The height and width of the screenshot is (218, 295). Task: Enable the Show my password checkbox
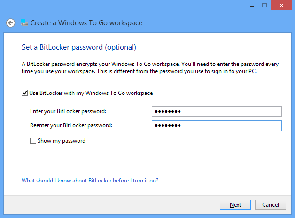33,141
